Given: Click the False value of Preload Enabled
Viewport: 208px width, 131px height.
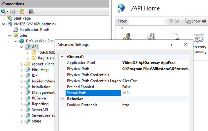Looking at the screenshot, I should [126, 87].
